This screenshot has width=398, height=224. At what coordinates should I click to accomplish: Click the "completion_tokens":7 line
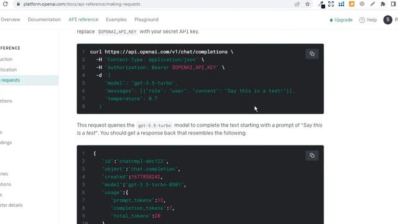coord(142,208)
